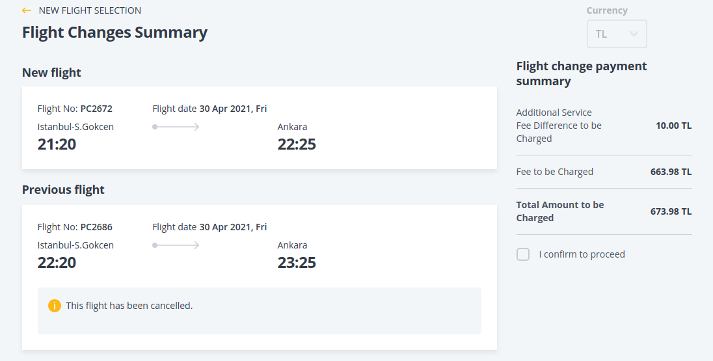Go back to New Flight Selection
Image resolution: width=713 pixels, height=361 pixels.
tap(90, 10)
